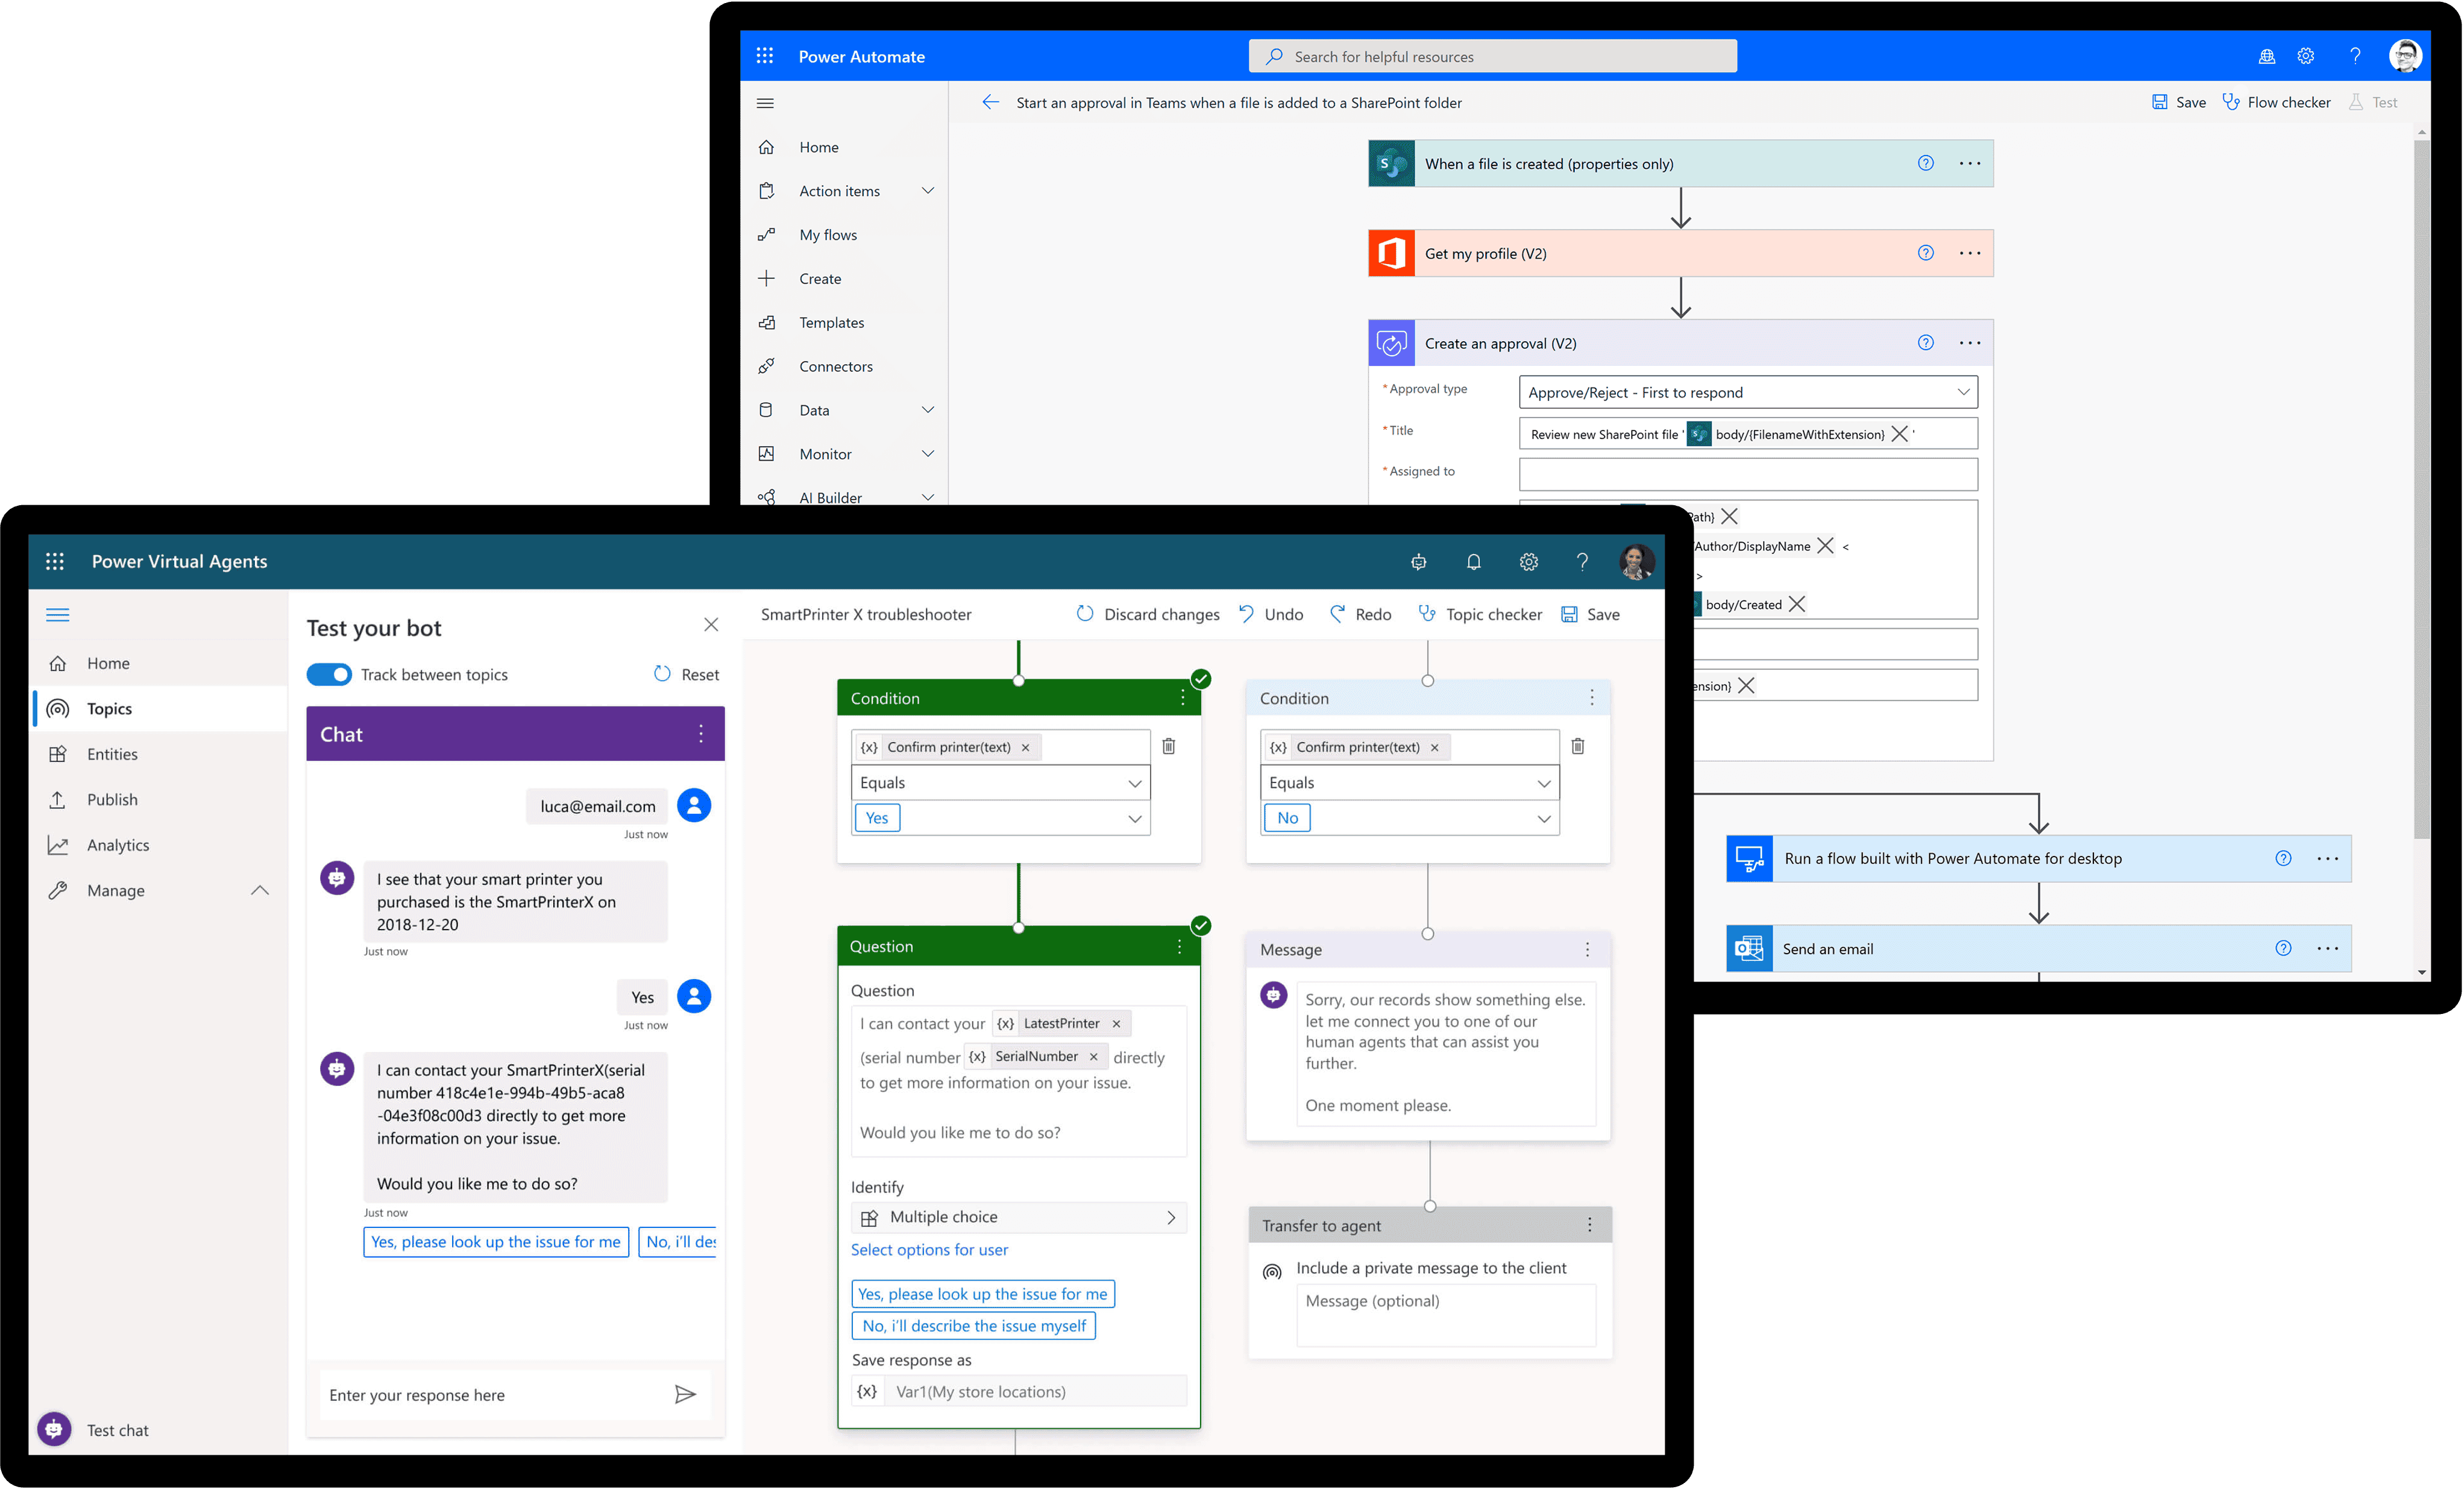Open Power Virtual Agents app launcher waffle
Image resolution: width=2464 pixels, height=1489 pixels.
tap(55, 561)
